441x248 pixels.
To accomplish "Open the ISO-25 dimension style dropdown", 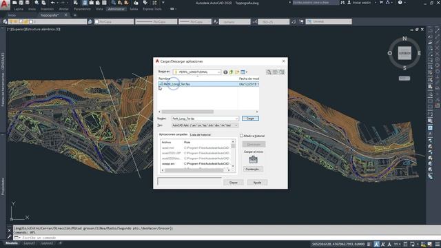I will coord(274,21).
